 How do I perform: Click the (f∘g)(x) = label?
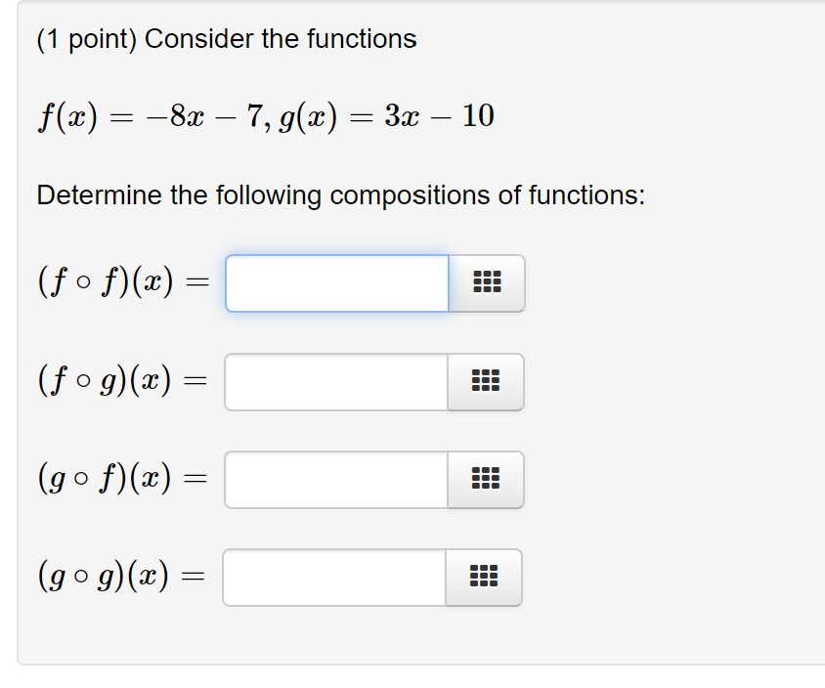coord(122,381)
